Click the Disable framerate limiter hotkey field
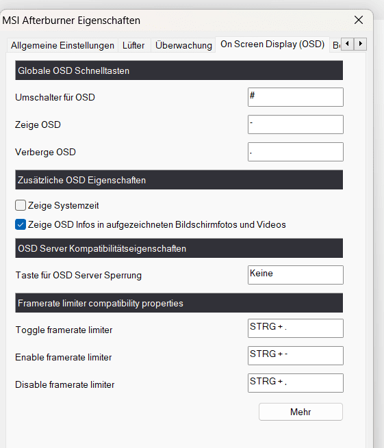This screenshot has width=384, height=448. [x=296, y=383]
